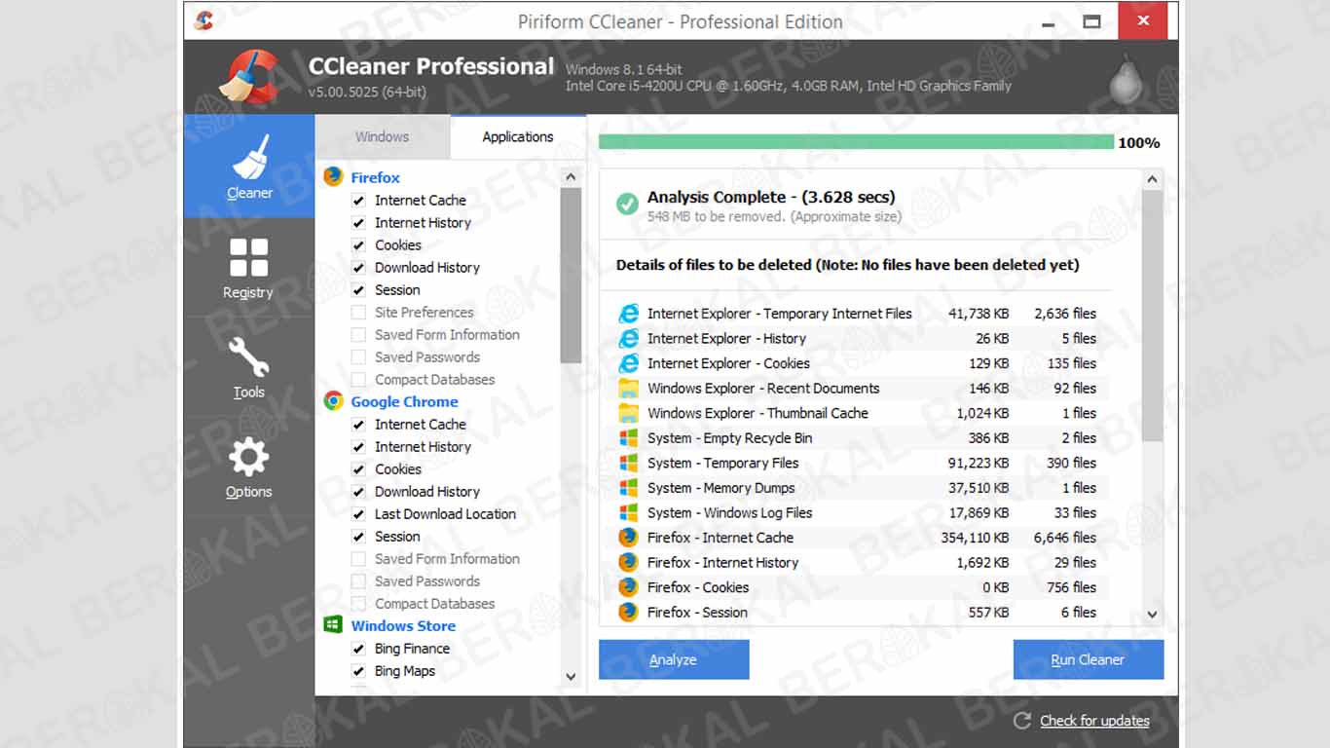The height and width of the screenshot is (748, 1330).
Task: Click application list scroll down arrow
Action: [x=571, y=676]
